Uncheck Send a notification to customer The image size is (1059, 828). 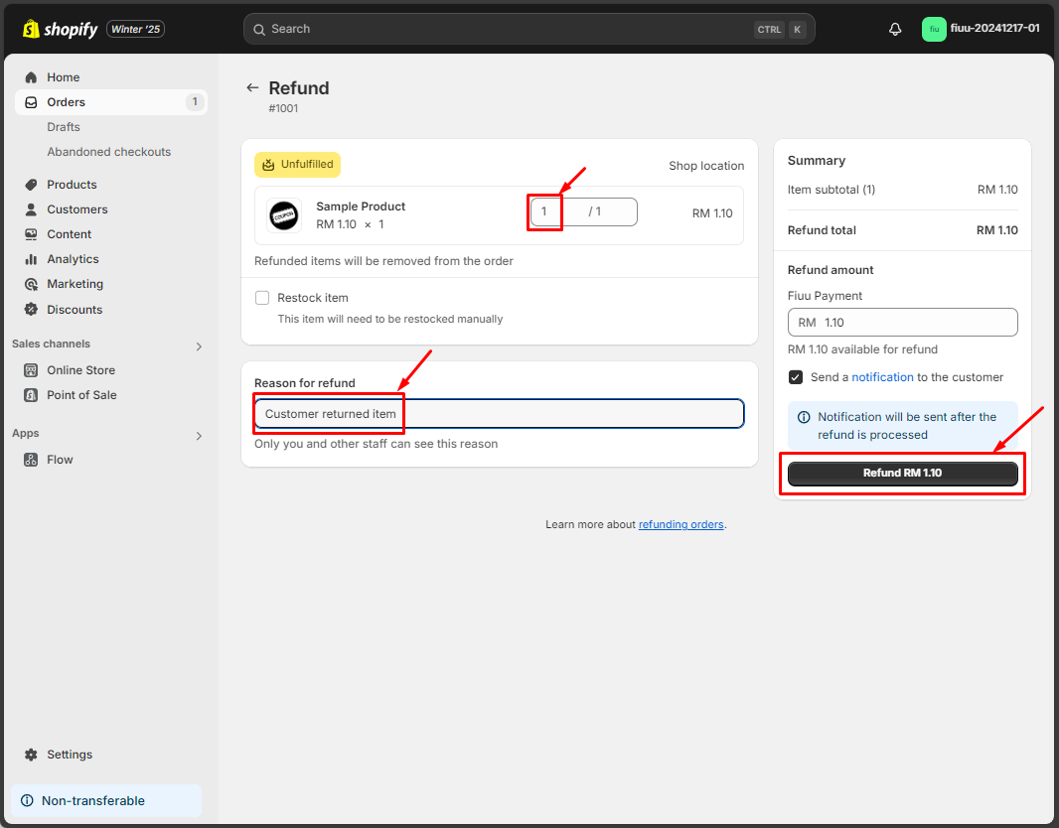click(x=796, y=377)
